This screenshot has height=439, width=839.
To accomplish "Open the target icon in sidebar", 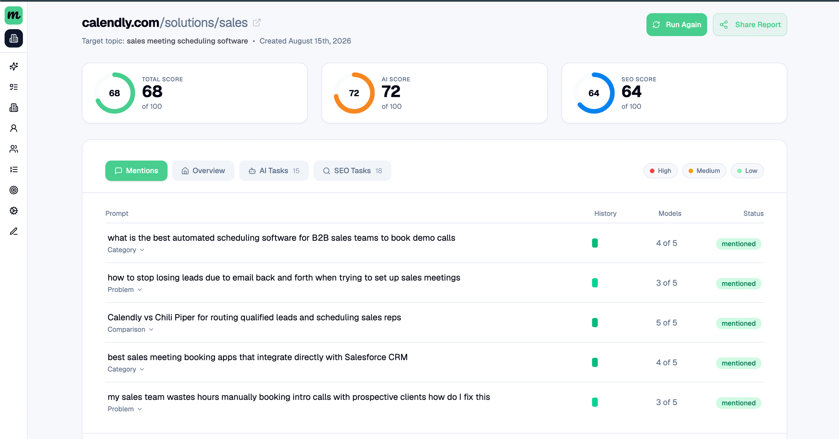I will [x=14, y=190].
